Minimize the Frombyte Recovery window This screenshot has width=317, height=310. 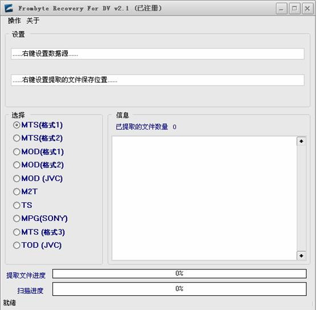point(282,9)
